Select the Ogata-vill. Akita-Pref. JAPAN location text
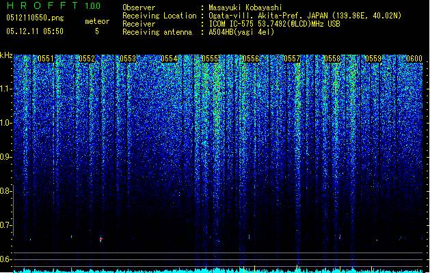This screenshot has width=430, height=273. (305, 16)
